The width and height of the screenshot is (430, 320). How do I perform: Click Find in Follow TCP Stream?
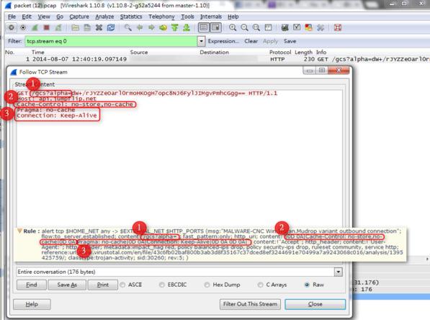coord(32,285)
